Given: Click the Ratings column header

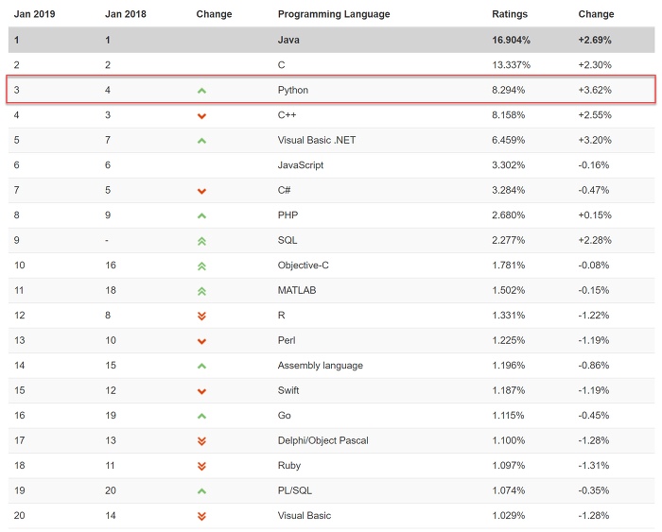Looking at the screenshot, I should tap(510, 14).
